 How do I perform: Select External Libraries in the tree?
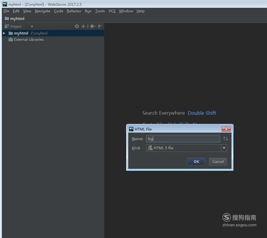pyautogui.click(x=28, y=40)
